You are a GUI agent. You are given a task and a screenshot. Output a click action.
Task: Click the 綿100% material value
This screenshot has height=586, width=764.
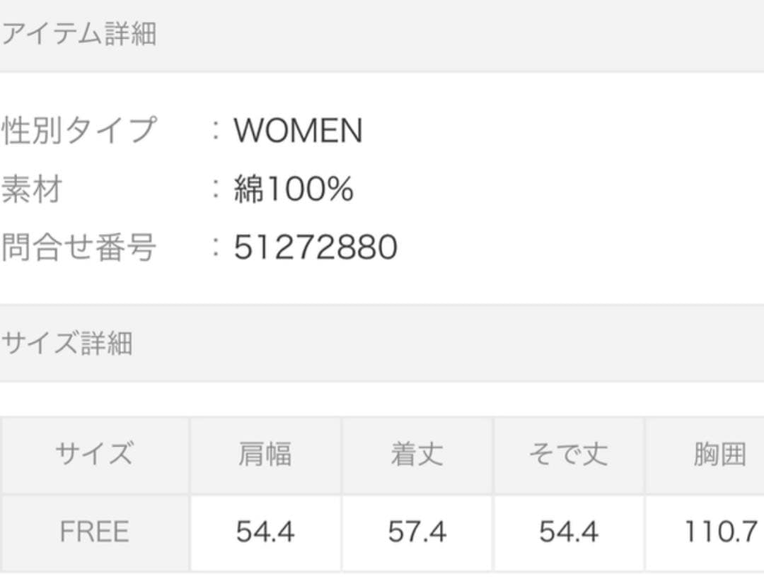[294, 189]
